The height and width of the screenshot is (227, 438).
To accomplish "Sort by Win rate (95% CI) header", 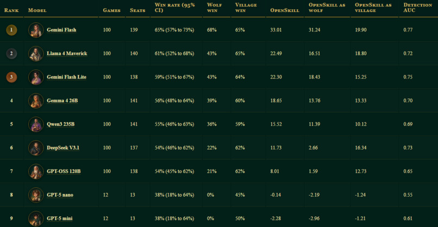I will (x=175, y=8).
